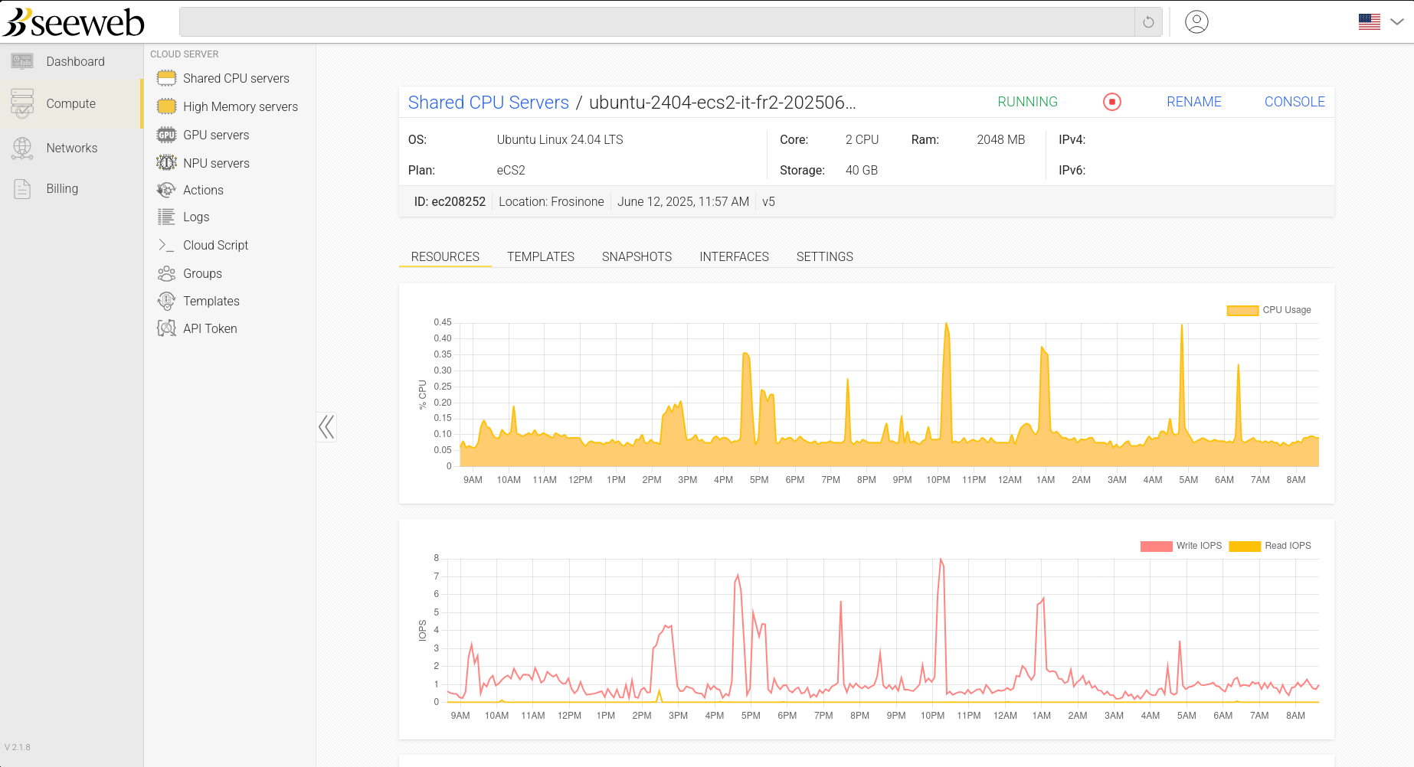Open the Networks globe icon
Screen dimensions: 1414x767
pyautogui.click(x=22, y=148)
